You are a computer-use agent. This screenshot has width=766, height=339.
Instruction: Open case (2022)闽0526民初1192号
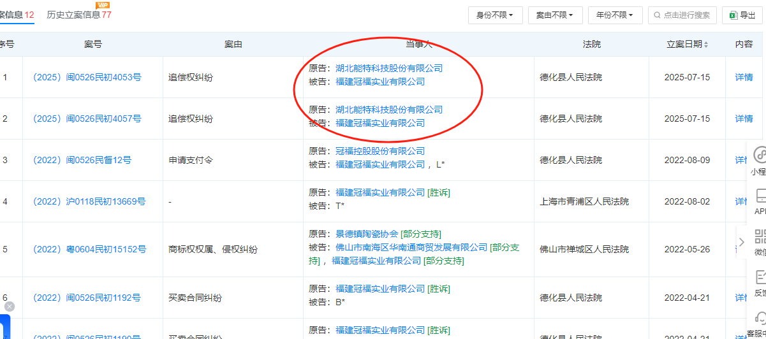tap(87, 298)
